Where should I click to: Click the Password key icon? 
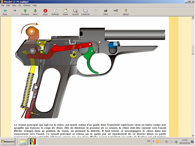point(115,12)
